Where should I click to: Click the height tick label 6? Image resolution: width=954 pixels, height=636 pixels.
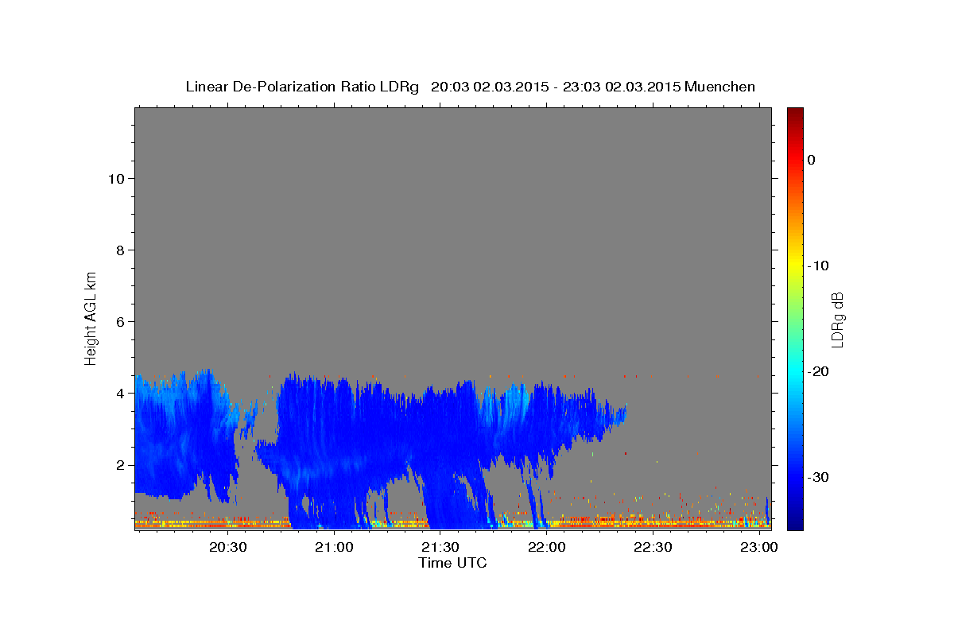tap(118, 321)
